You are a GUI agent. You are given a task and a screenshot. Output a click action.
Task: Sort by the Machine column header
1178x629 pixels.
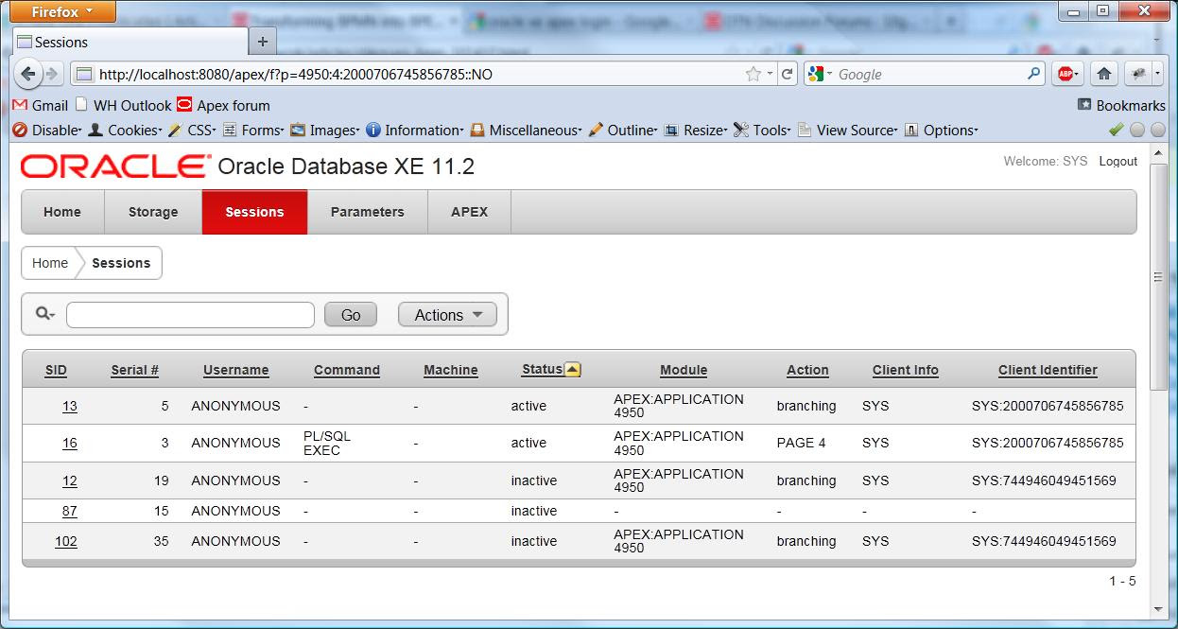pos(451,370)
